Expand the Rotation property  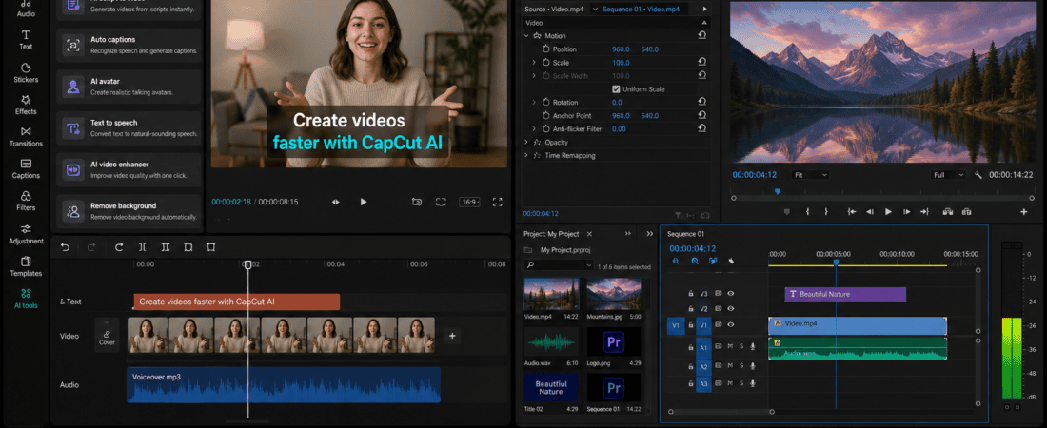534,102
